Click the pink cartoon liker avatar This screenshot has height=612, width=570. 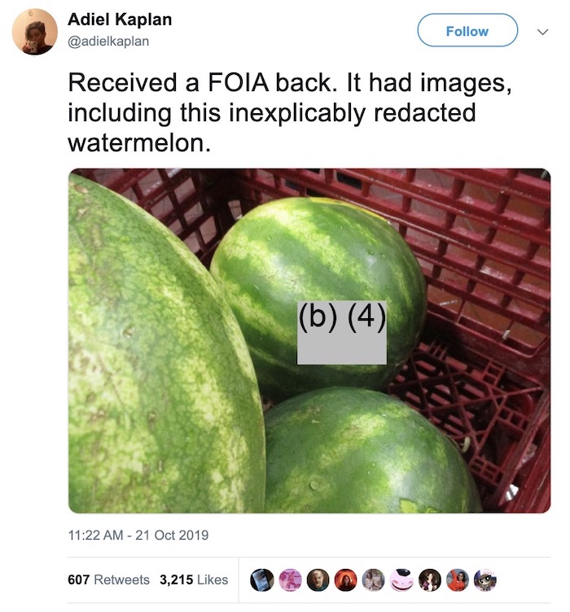coord(290,580)
